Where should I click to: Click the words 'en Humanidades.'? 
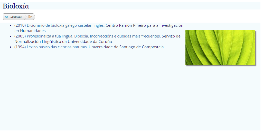[x=30, y=31]
